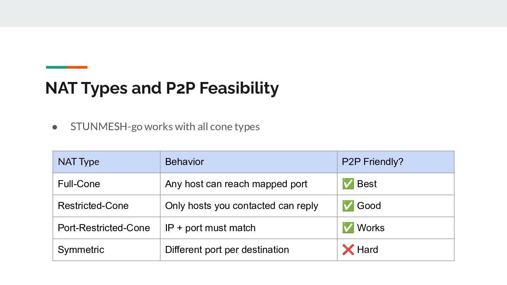
Task: Click the "STUNMESH-go works with all cone types" text
Action: point(165,127)
